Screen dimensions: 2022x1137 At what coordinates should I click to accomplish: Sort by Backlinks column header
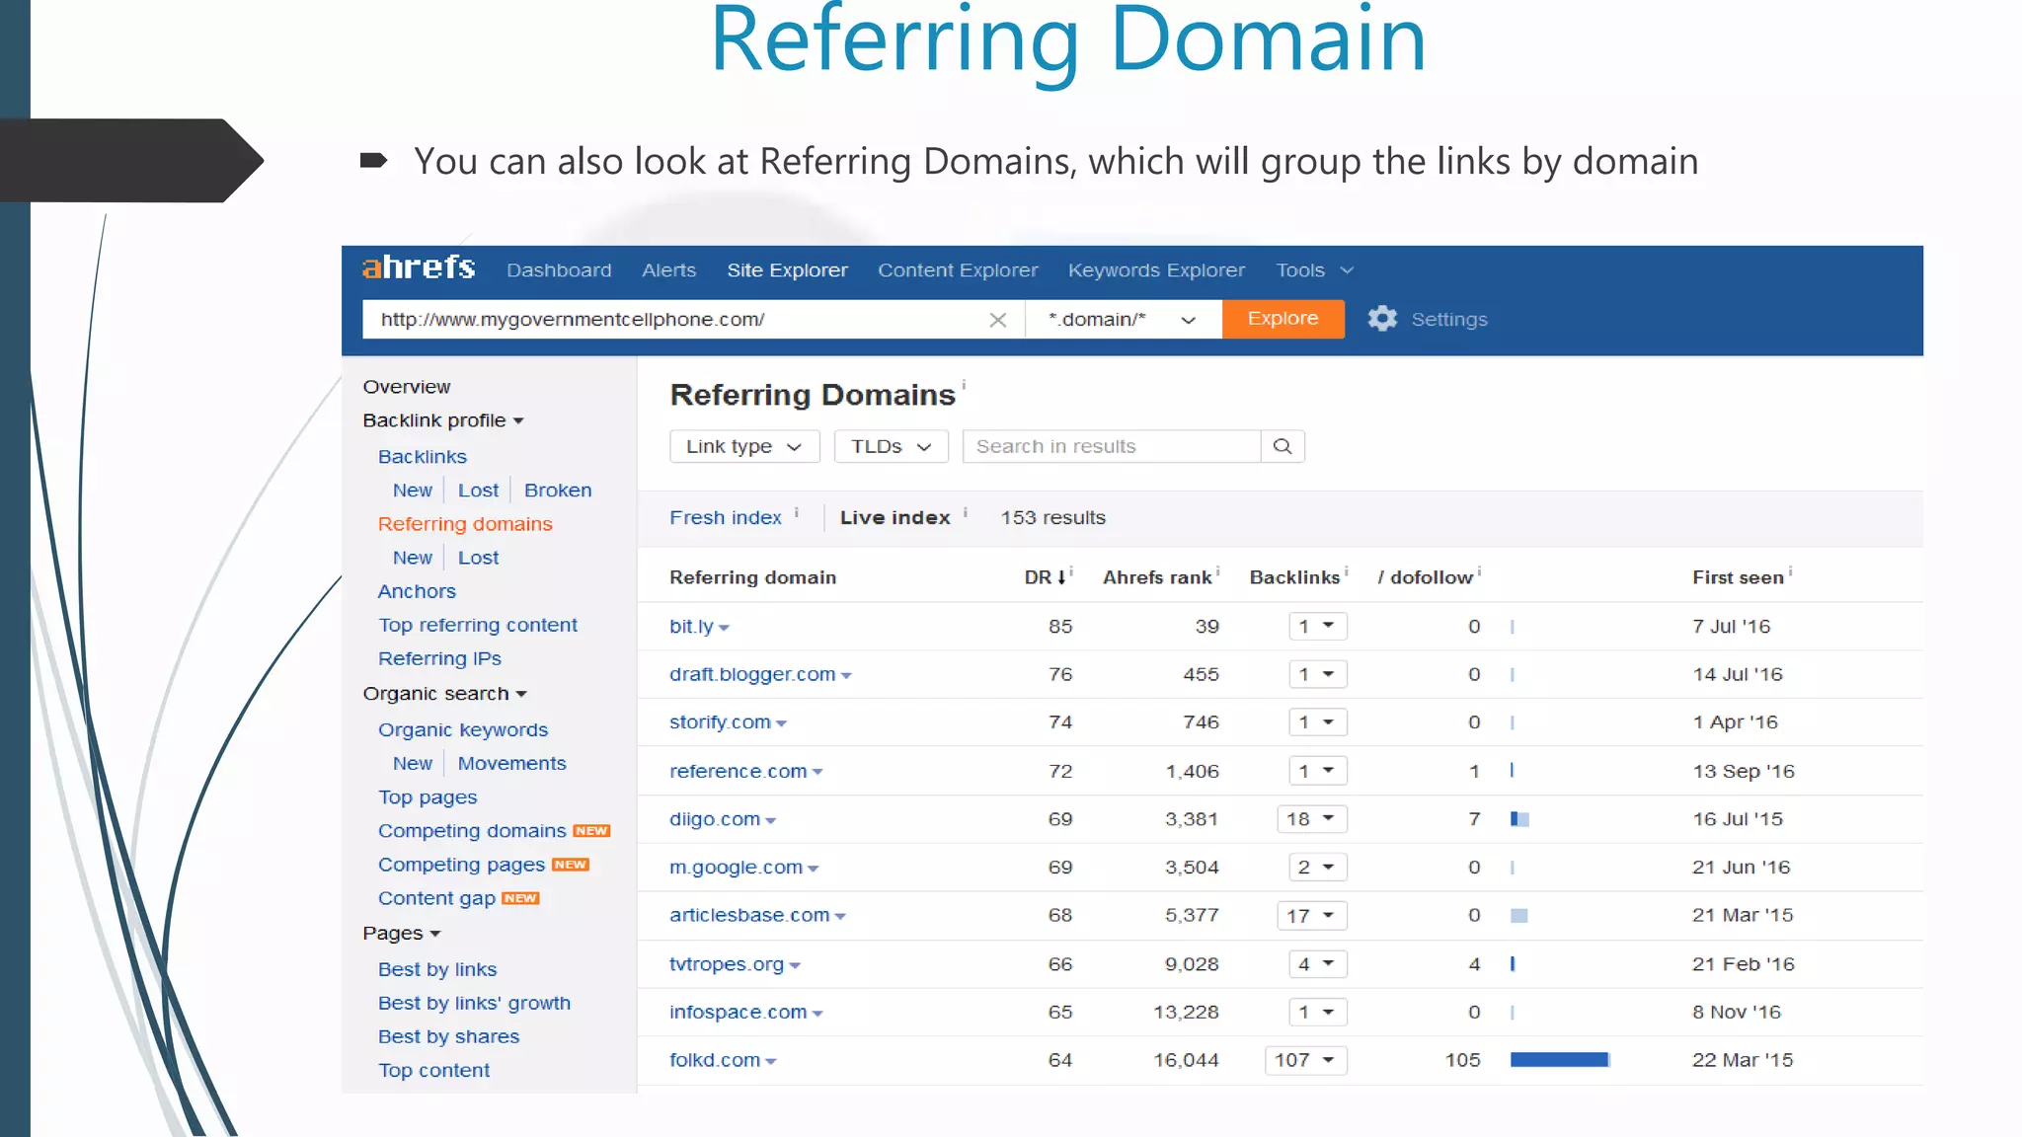coord(1294,577)
